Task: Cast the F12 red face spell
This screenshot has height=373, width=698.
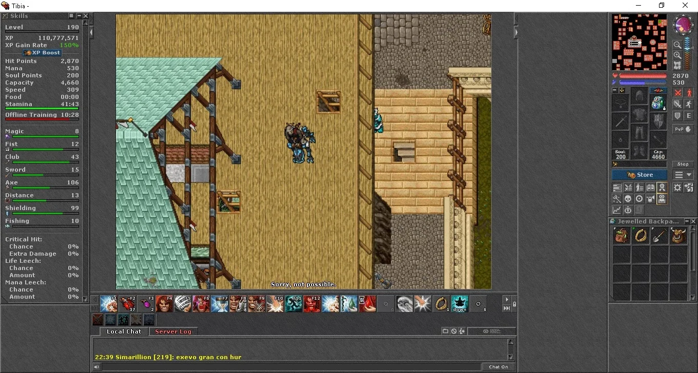Action: pos(312,304)
